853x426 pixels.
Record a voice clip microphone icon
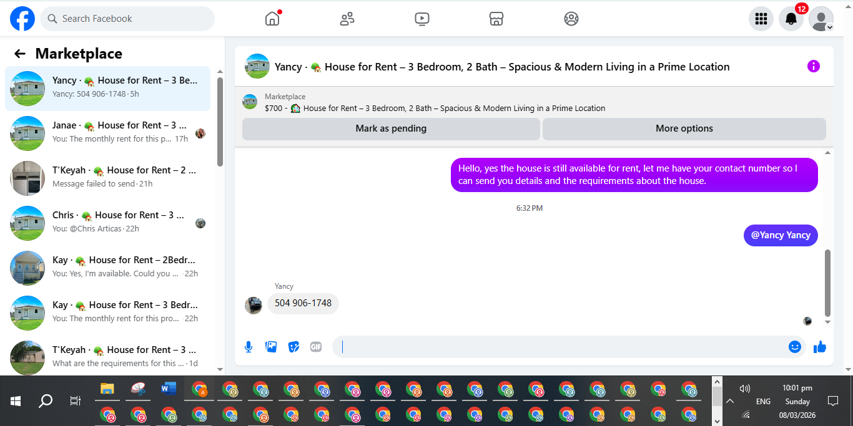tap(249, 347)
